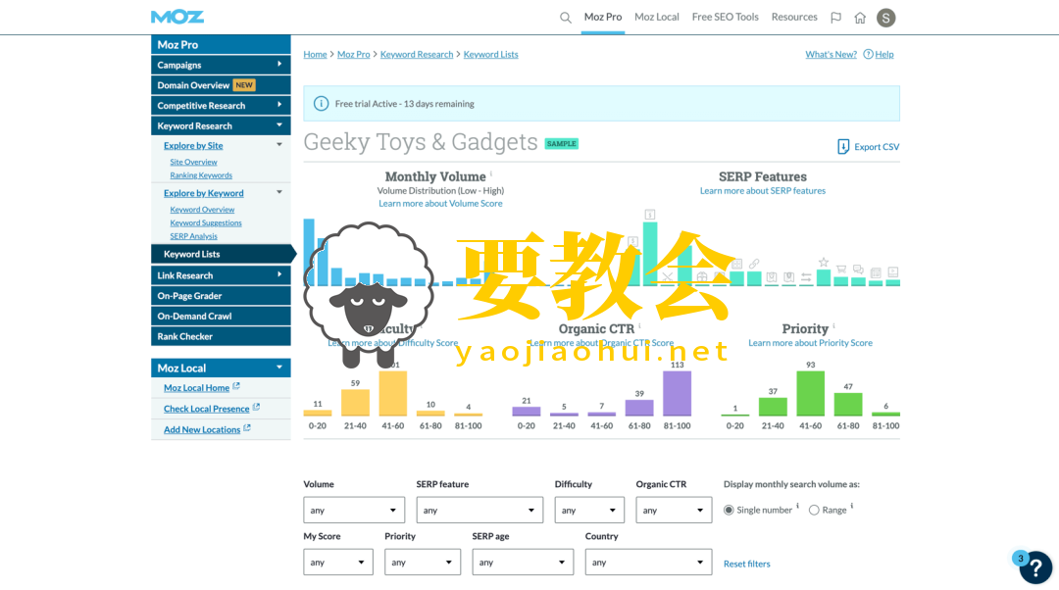Go home via the house icon
Screen dimensions: 1059x590
860,18
